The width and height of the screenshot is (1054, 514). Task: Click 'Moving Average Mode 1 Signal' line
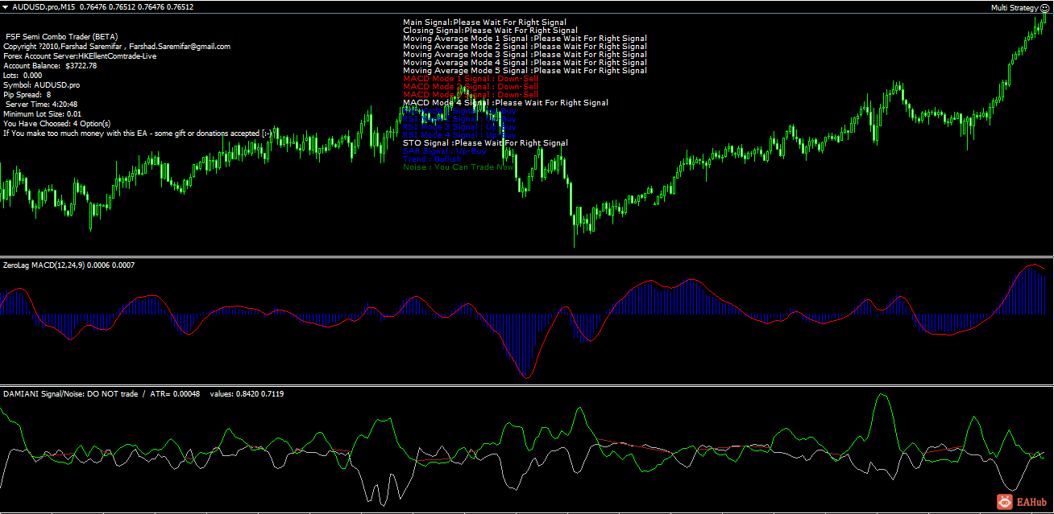coord(525,39)
